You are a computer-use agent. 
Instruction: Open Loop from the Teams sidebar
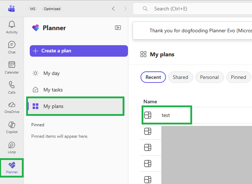click(12, 148)
